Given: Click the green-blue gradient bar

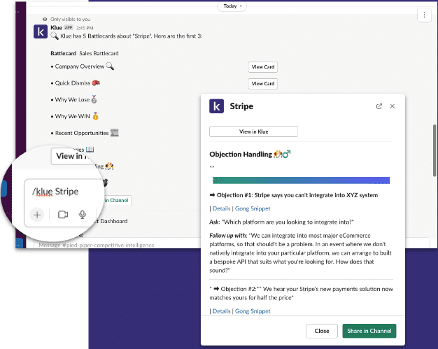Looking at the screenshot, I should pos(301,180).
